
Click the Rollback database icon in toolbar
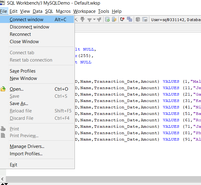click(x=114, y=19)
